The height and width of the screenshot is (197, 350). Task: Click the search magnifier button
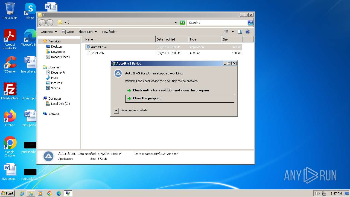pos(250,23)
